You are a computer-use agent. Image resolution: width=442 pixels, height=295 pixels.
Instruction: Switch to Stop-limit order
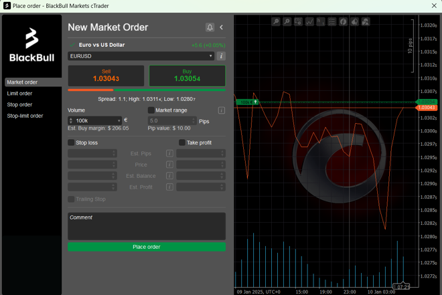tap(25, 116)
